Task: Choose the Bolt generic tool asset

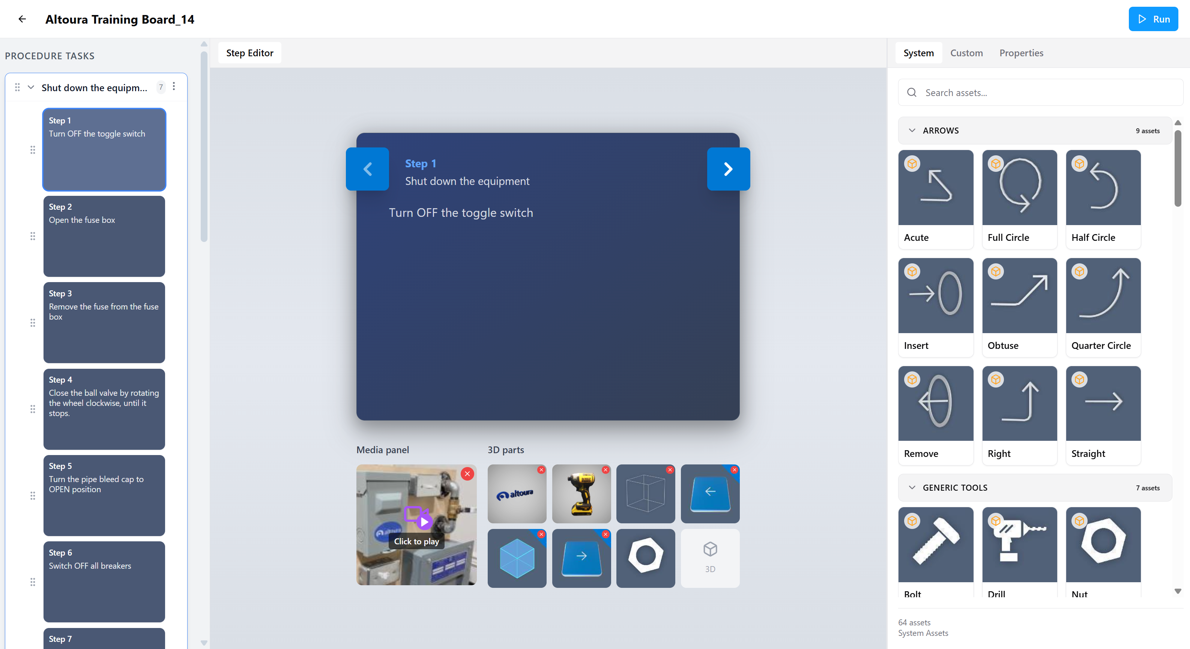Action: tap(936, 552)
